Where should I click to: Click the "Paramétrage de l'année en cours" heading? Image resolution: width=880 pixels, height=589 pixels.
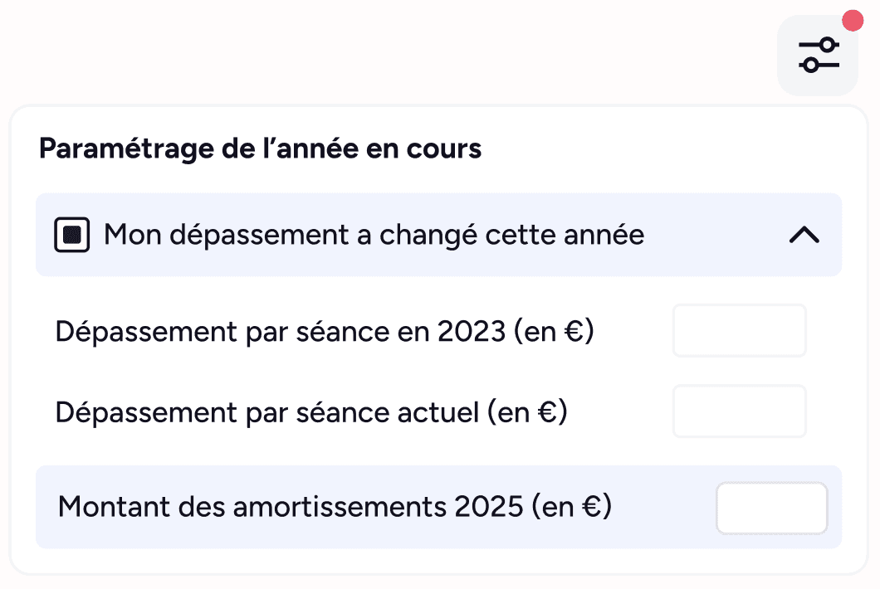pos(260,149)
